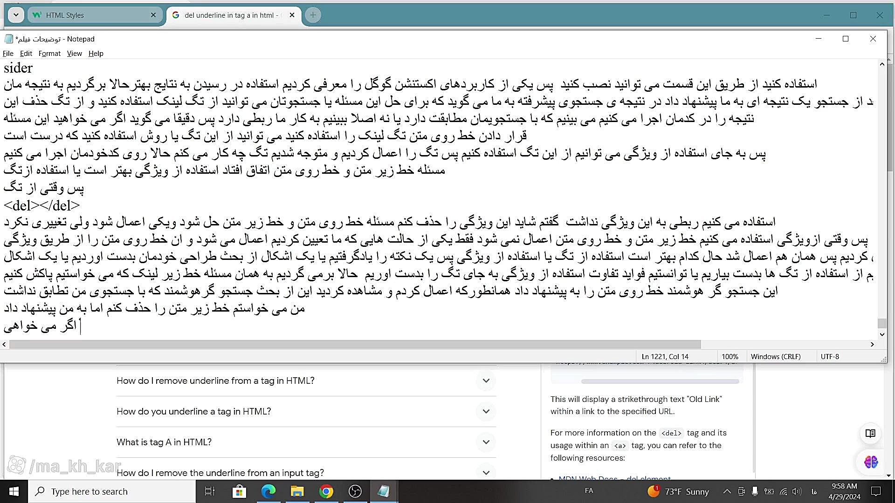Launch Microsoft Edge from the taskbar
Image resolution: width=895 pixels, height=503 pixels.
point(268,491)
